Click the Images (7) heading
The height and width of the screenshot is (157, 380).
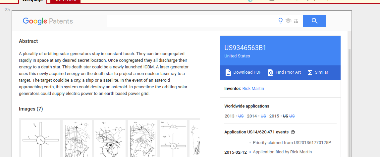pyautogui.click(x=31, y=109)
